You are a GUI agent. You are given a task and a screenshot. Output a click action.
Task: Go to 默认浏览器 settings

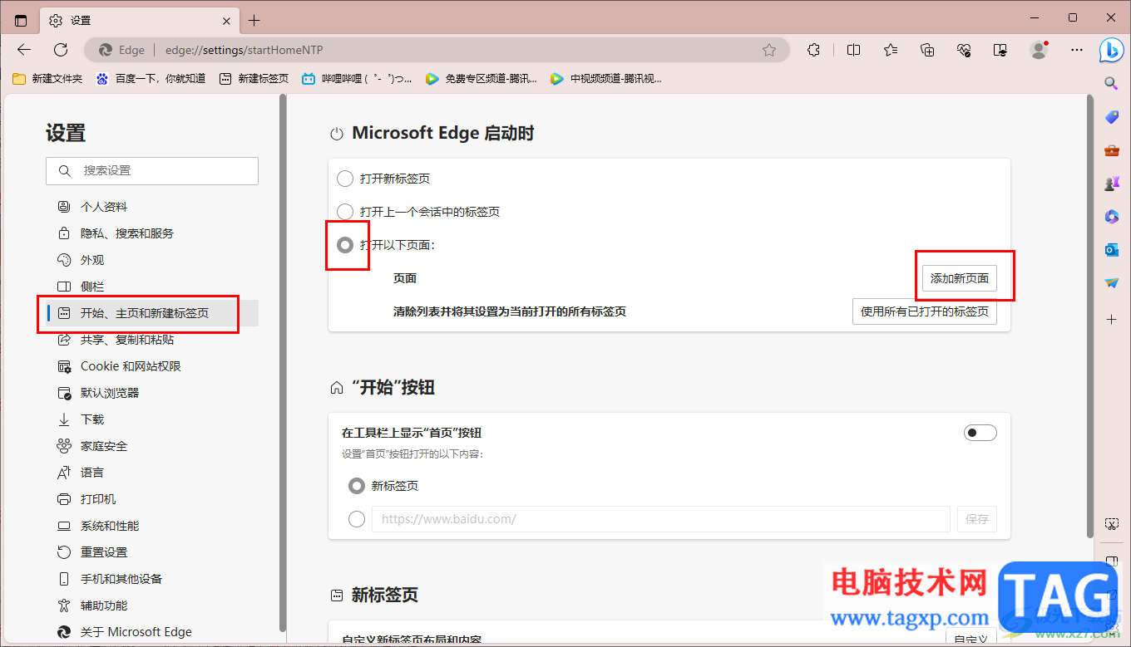[x=152, y=393]
